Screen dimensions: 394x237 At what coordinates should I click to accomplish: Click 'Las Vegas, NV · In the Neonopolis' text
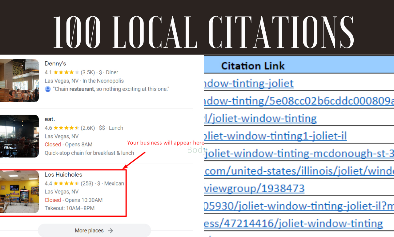(84, 81)
